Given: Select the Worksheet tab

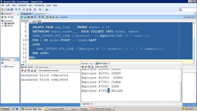Looking at the screenshot, I should point(25,21).
